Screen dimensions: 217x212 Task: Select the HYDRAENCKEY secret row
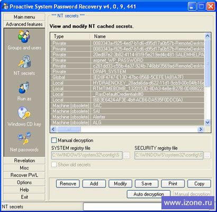pos(128,83)
